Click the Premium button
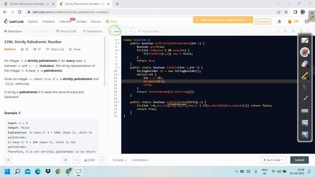The image size is (315, 177). pyautogui.click(x=262, y=22)
